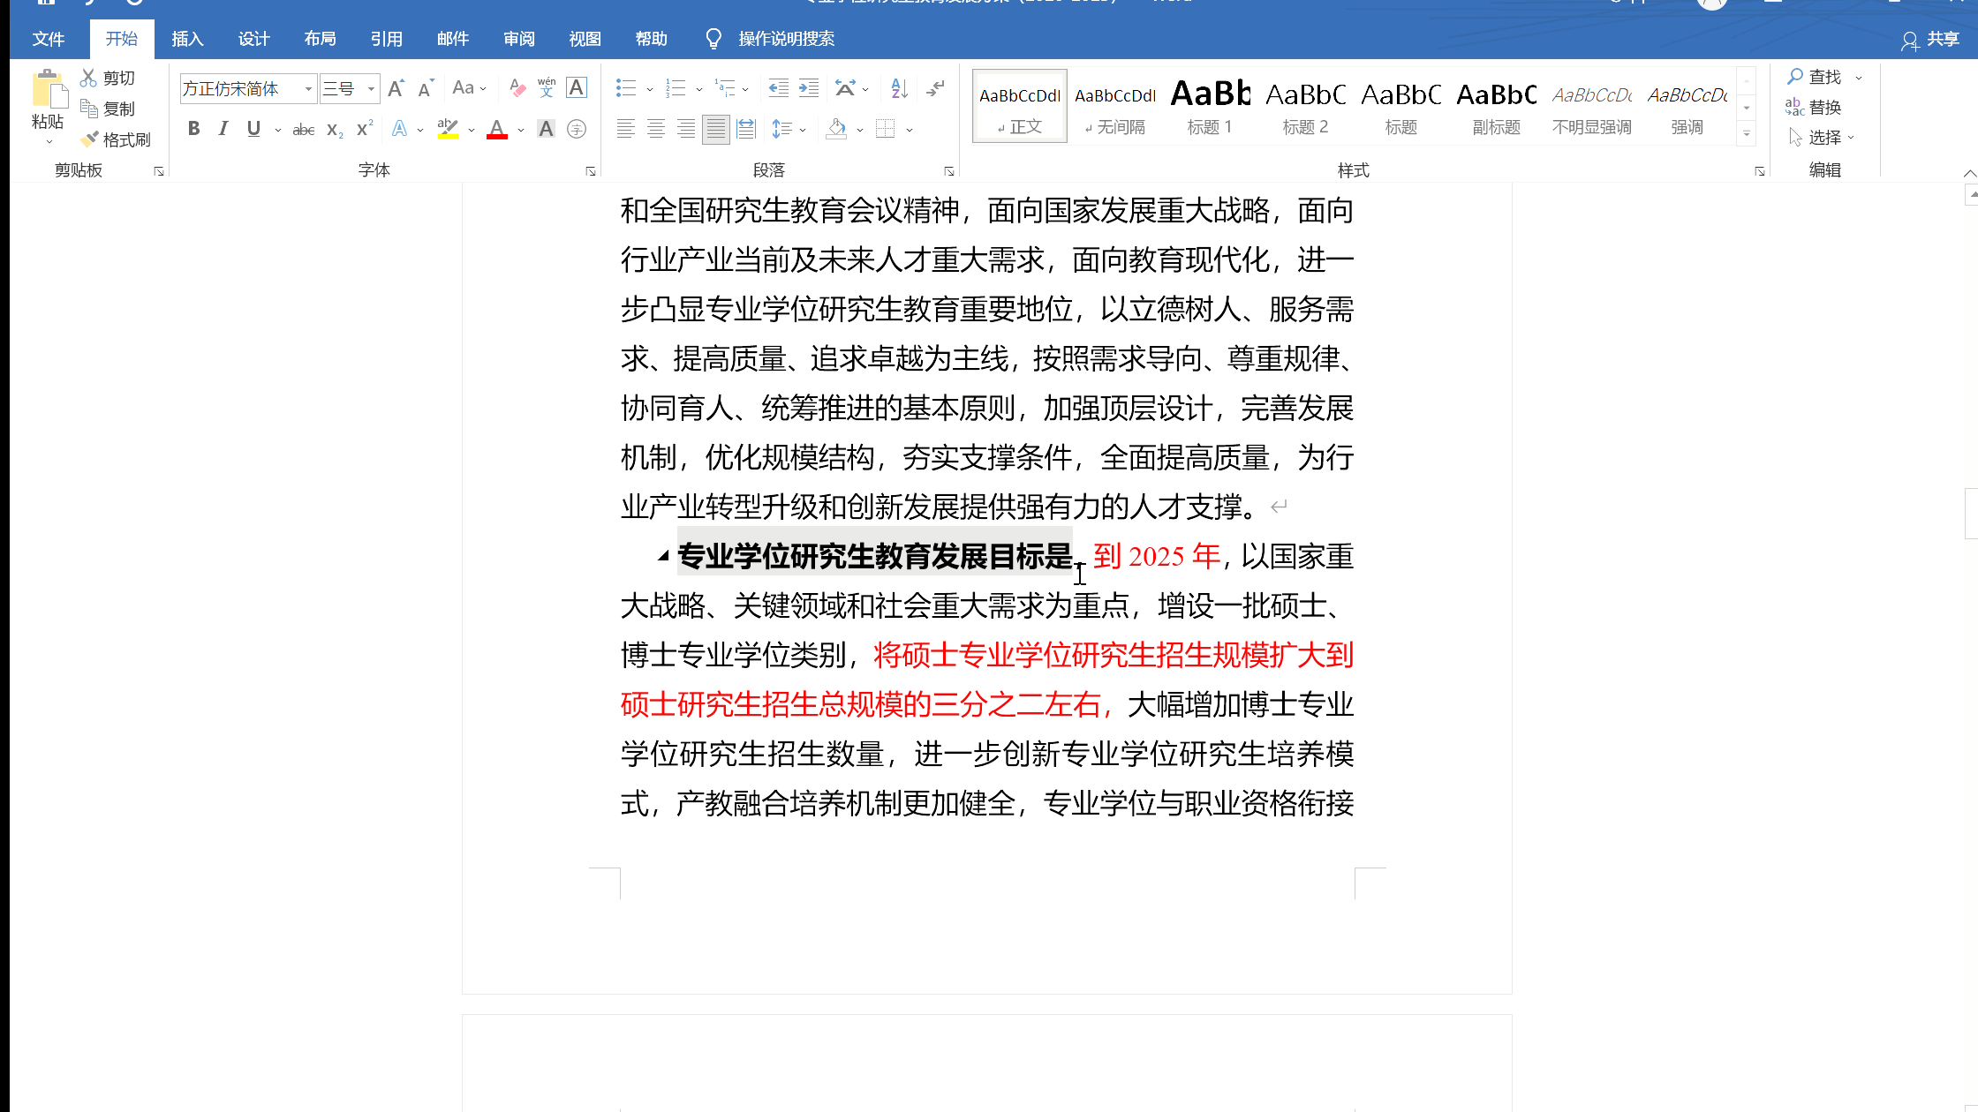The image size is (1978, 1112).
Task: Apply paragraph shading paint bucket
Action: (x=836, y=129)
